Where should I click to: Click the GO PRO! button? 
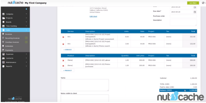pyautogui.click(x=193, y=3)
